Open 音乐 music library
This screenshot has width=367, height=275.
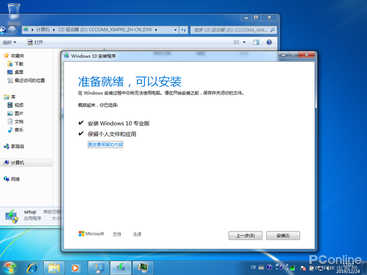pos(15,130)
